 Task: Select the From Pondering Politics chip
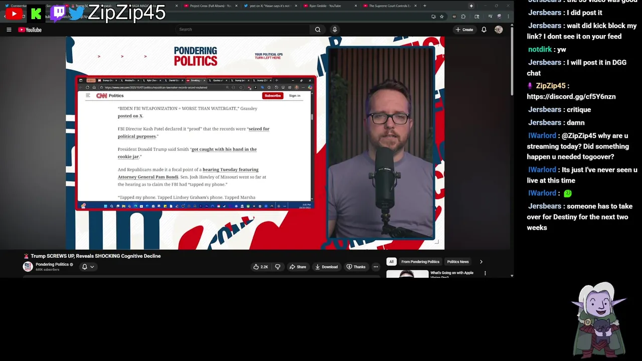pos(420,262)
